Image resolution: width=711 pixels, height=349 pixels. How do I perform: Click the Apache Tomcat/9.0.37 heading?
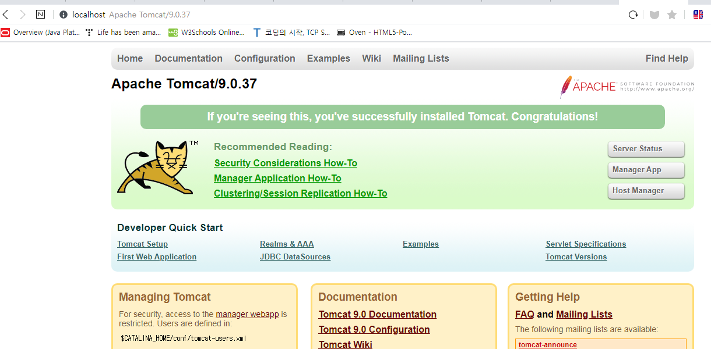pyautogui.click(x=184, y=84)
